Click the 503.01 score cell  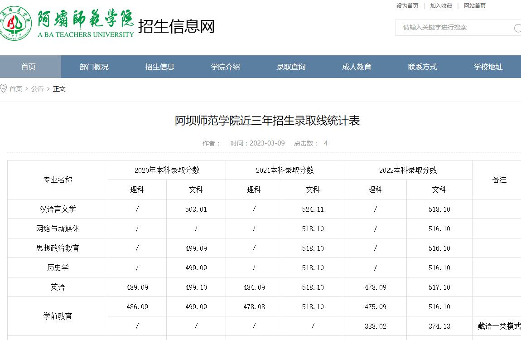point(196,209)
